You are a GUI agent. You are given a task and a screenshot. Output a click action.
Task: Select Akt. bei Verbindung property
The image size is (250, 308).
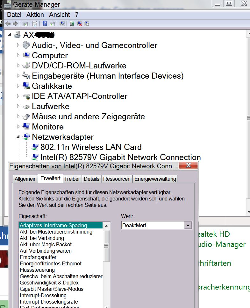coord(61,238)
